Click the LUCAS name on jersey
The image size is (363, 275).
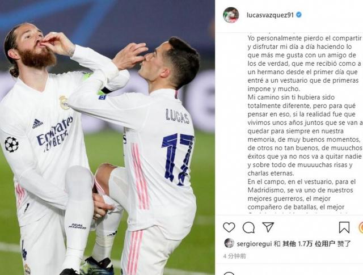click(x=178, y=116)
